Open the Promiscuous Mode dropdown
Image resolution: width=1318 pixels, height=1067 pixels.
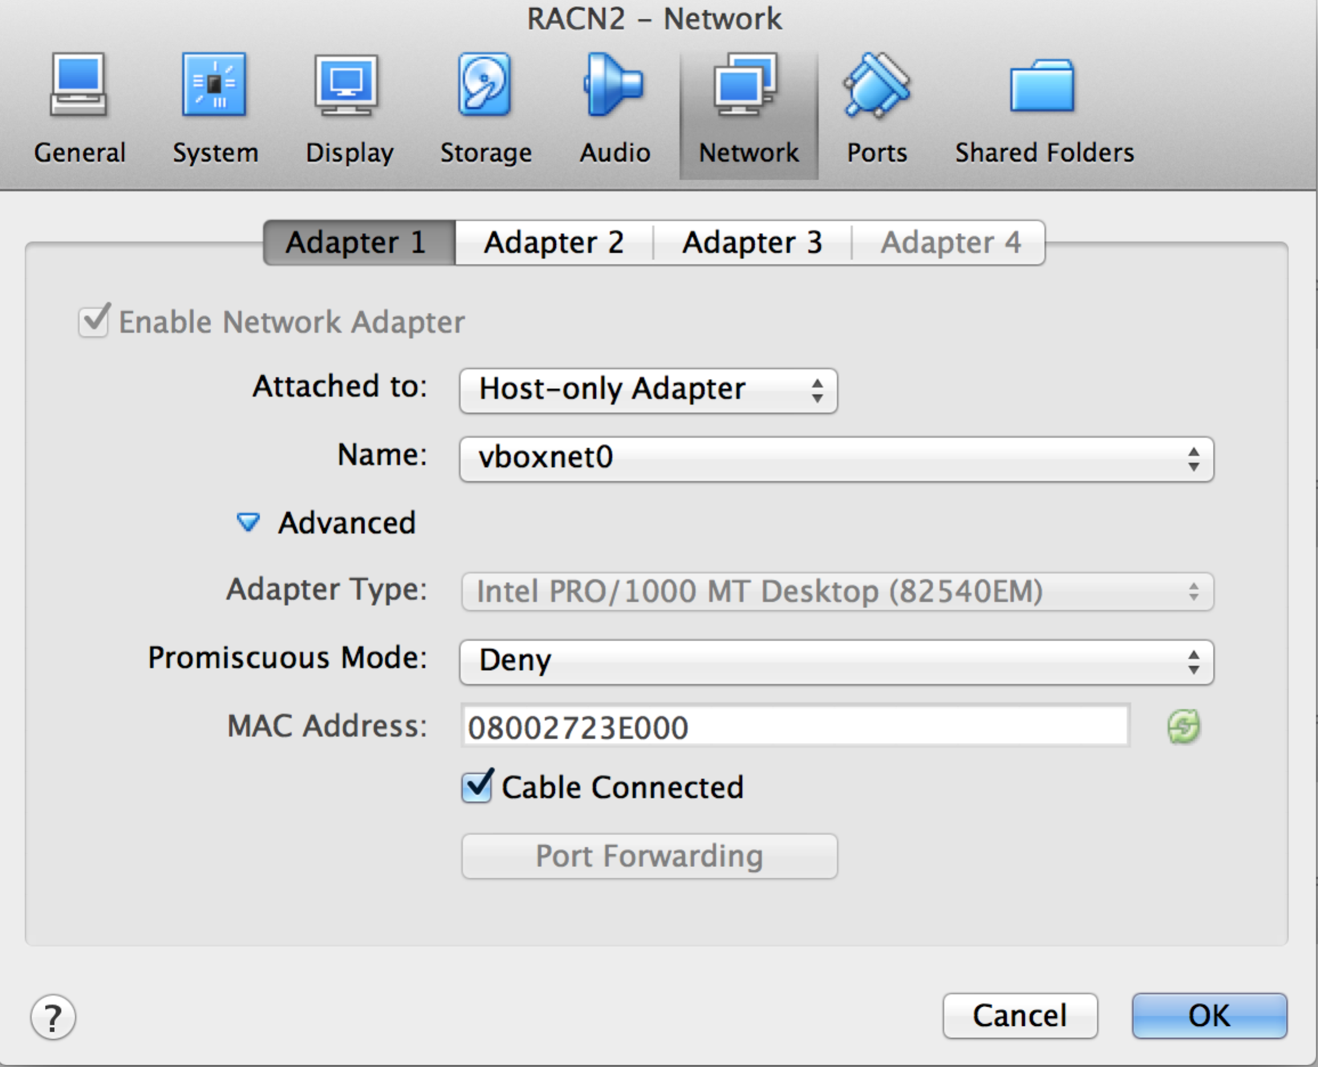point(836,662)
